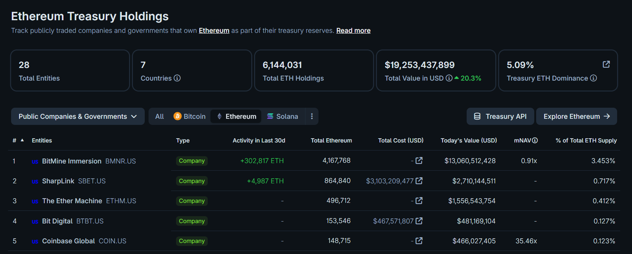Click the Treasury API button

pyautogui.click(x=500, y=116)
